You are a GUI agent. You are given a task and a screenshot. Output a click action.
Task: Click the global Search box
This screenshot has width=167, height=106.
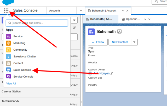pos(159,2)
